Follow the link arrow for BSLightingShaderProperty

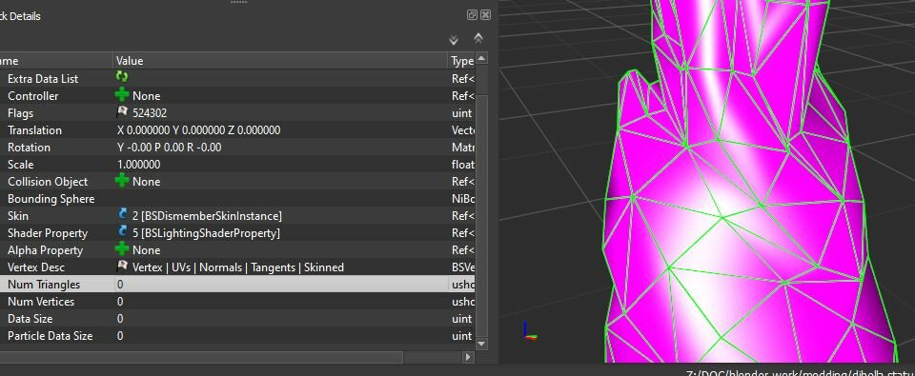point(122,232)
